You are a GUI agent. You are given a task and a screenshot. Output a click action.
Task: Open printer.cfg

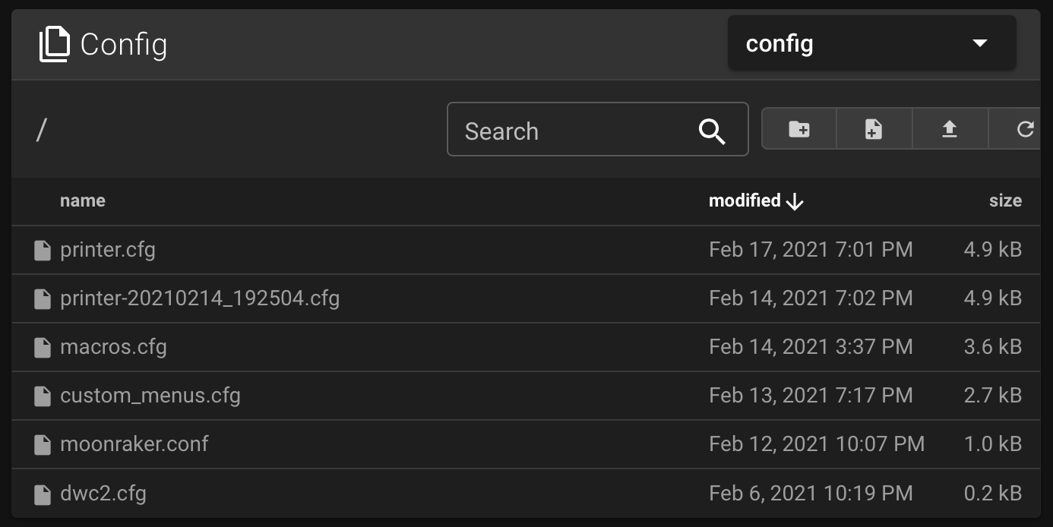point(107,249)
